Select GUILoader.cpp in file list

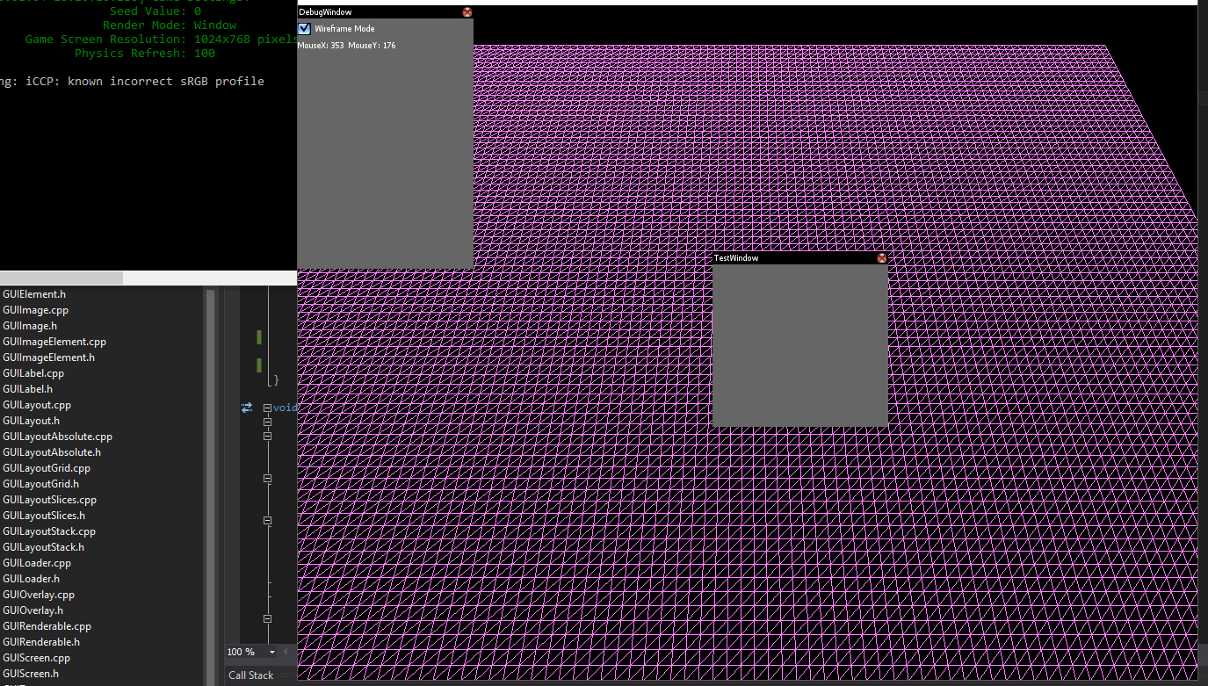pyautogui.click(x=37, y=563)
